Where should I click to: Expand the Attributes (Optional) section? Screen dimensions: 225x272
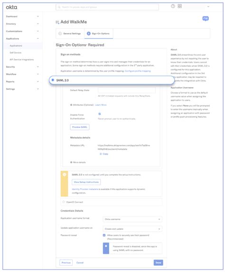(x=82, y=105)
